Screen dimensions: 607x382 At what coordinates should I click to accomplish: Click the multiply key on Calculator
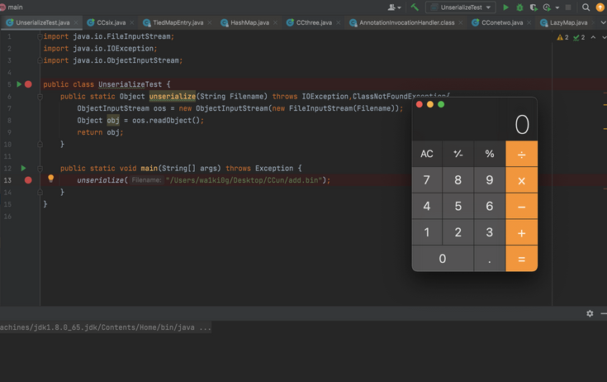tap(521, 180)
